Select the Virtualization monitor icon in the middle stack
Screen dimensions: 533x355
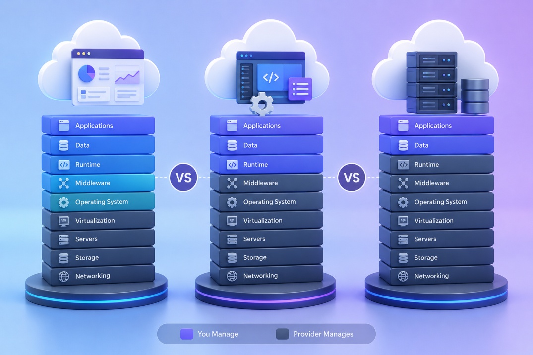point(232,221)
